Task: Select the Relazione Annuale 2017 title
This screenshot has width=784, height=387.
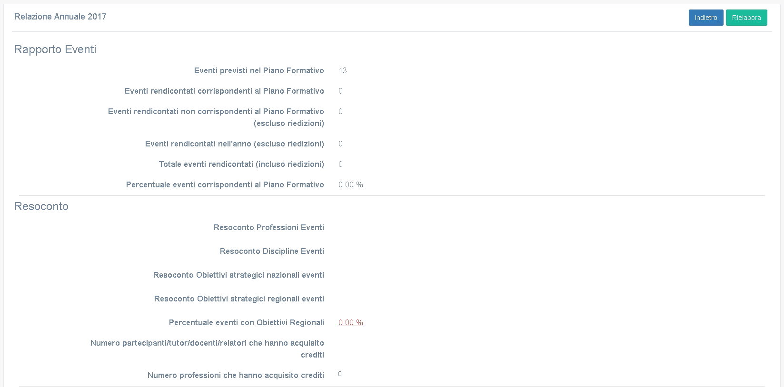Action: 60,17
